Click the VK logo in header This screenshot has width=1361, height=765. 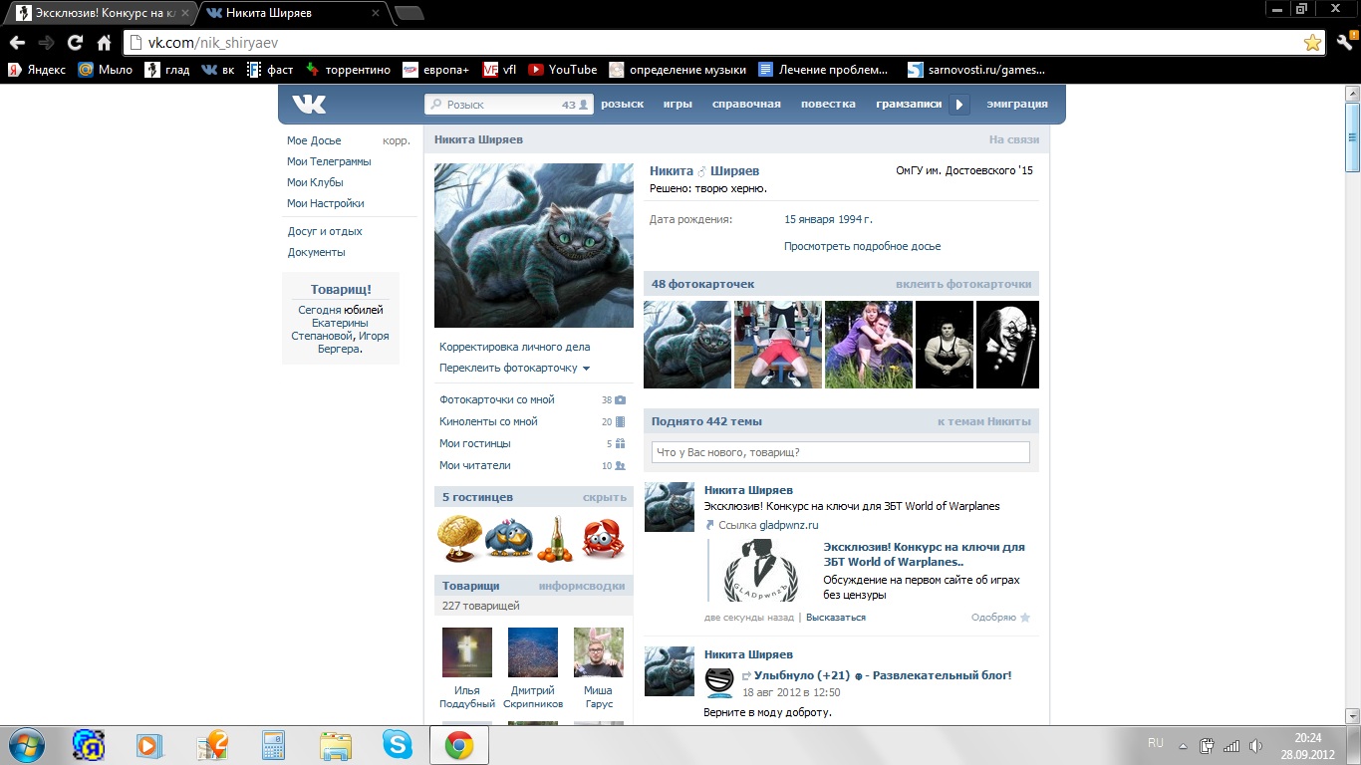308,105
